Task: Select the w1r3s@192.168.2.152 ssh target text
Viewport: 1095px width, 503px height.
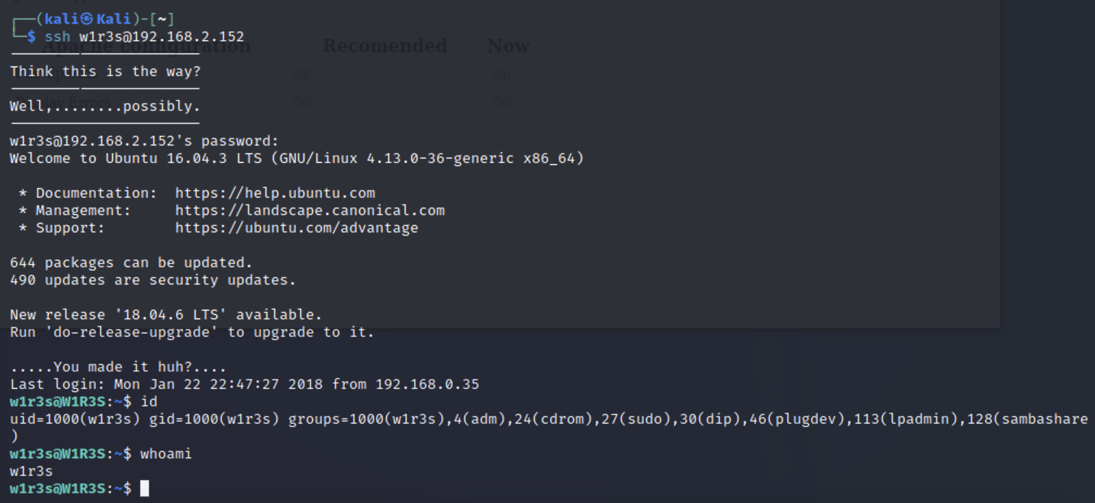Action: coord(161,37)
